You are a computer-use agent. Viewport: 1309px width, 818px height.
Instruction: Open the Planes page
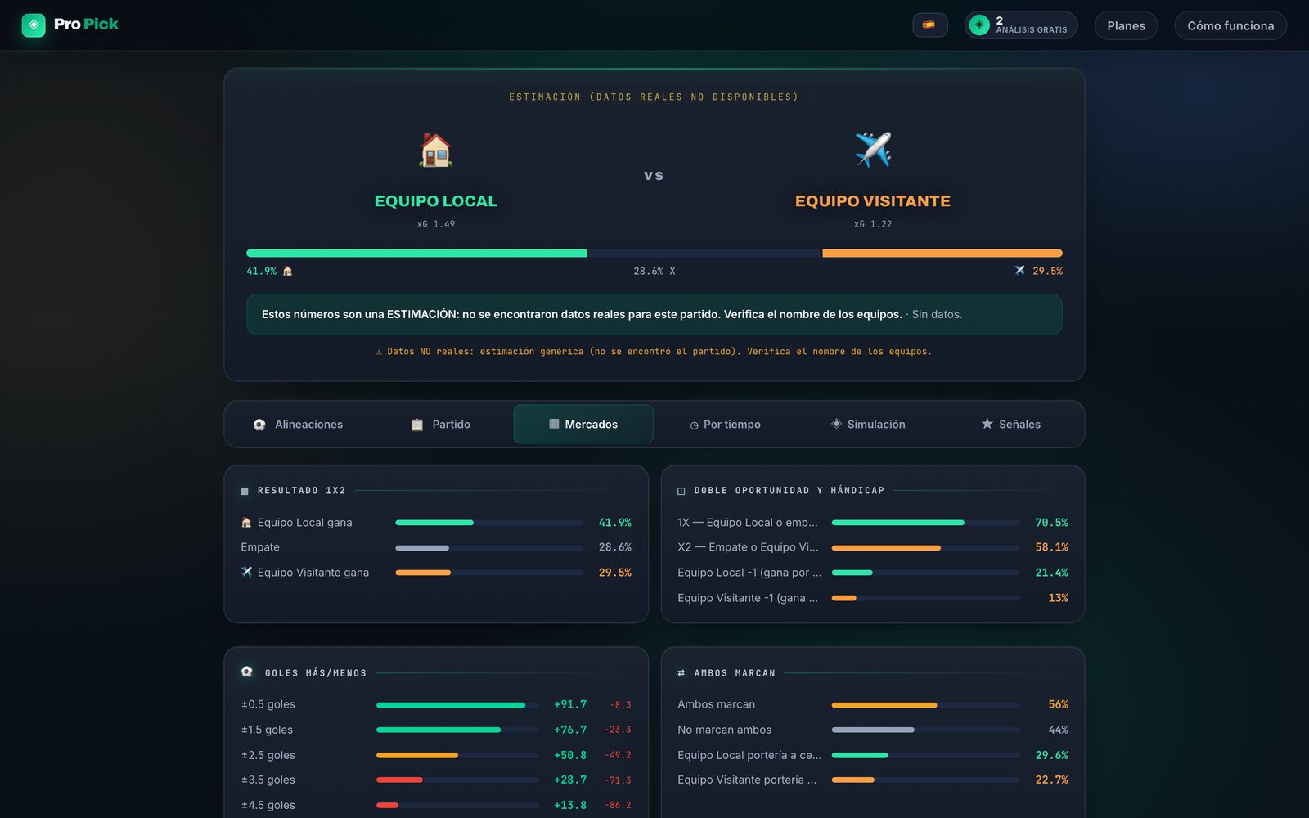click(x=1126, y=25)
